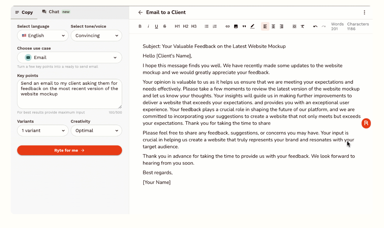Go back using the arrow beside Email to a Client
Viewport: 384px width, 228px height.
tap(140, 12)
